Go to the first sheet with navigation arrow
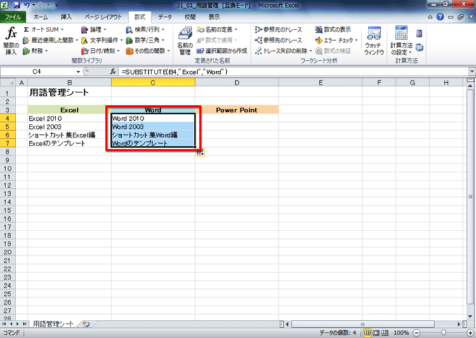Image resolution: width=476 pixels, height=338 pixels. click(4, 324)
